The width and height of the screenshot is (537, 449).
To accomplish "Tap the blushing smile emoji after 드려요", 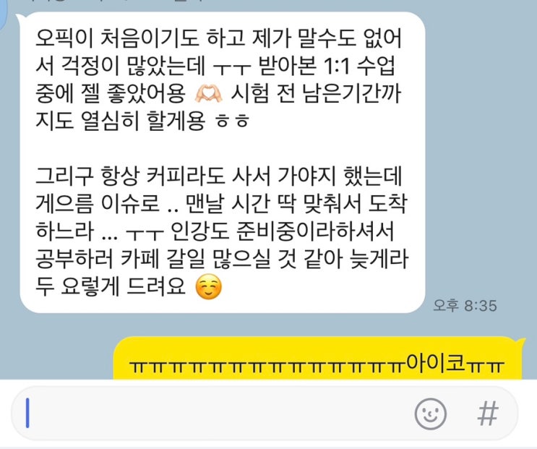I will [208, 288].
